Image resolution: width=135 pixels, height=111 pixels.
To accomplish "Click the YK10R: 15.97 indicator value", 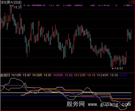I will pos(21,75).
